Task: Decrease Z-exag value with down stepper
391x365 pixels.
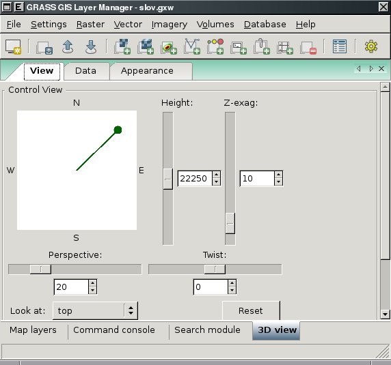Action: pos(278,182)
